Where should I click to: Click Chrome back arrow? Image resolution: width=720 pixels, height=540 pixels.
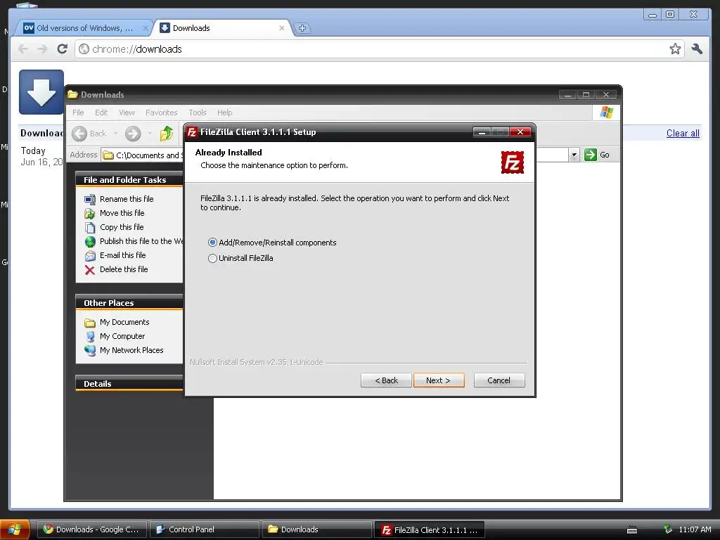pos(23,49)
